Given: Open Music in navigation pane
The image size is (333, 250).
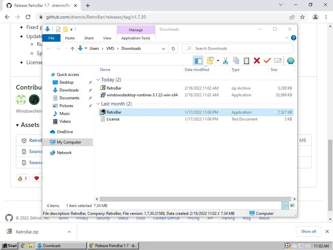Looking at the screenshot, I should [x=65, y=114].
